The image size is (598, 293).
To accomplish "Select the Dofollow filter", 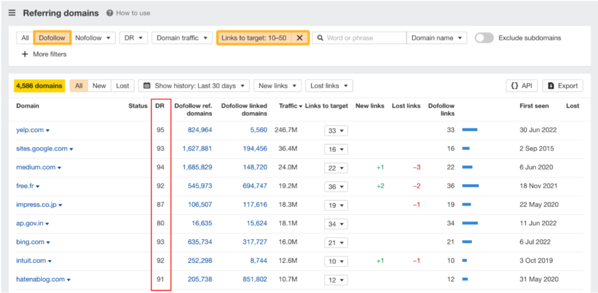I will click(x=53, y=38).
